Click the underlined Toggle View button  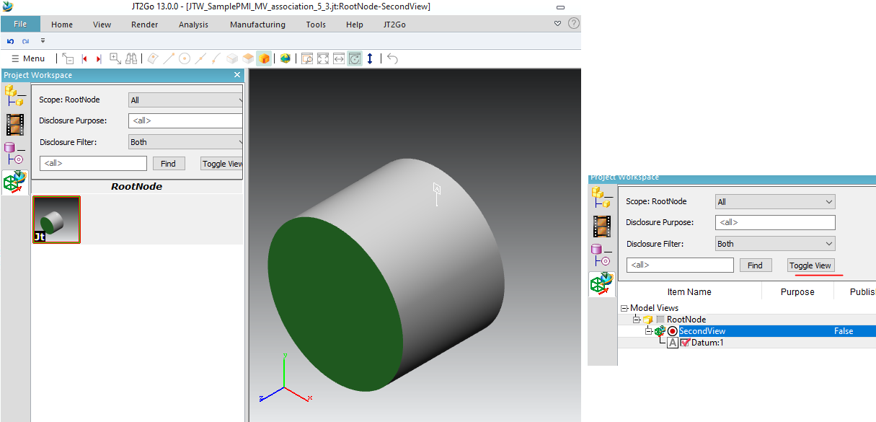coord(810,265)
